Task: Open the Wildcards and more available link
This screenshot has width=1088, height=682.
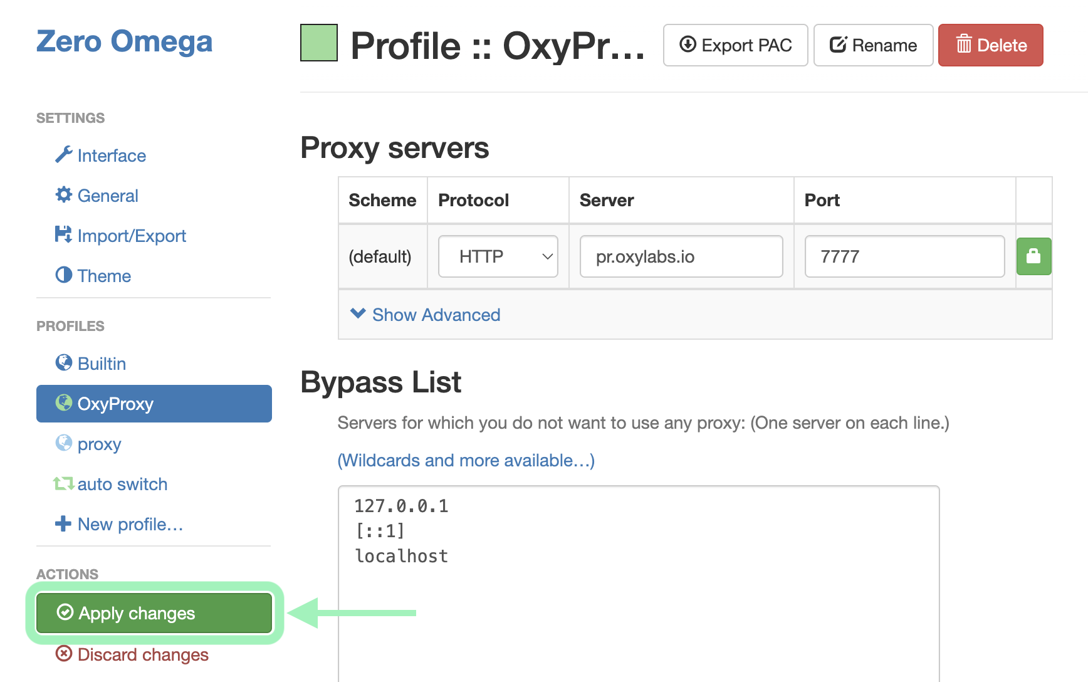Action: pos(466,461)
